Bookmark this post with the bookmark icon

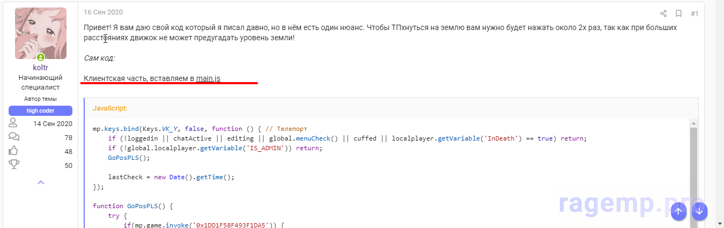(678, 13)
